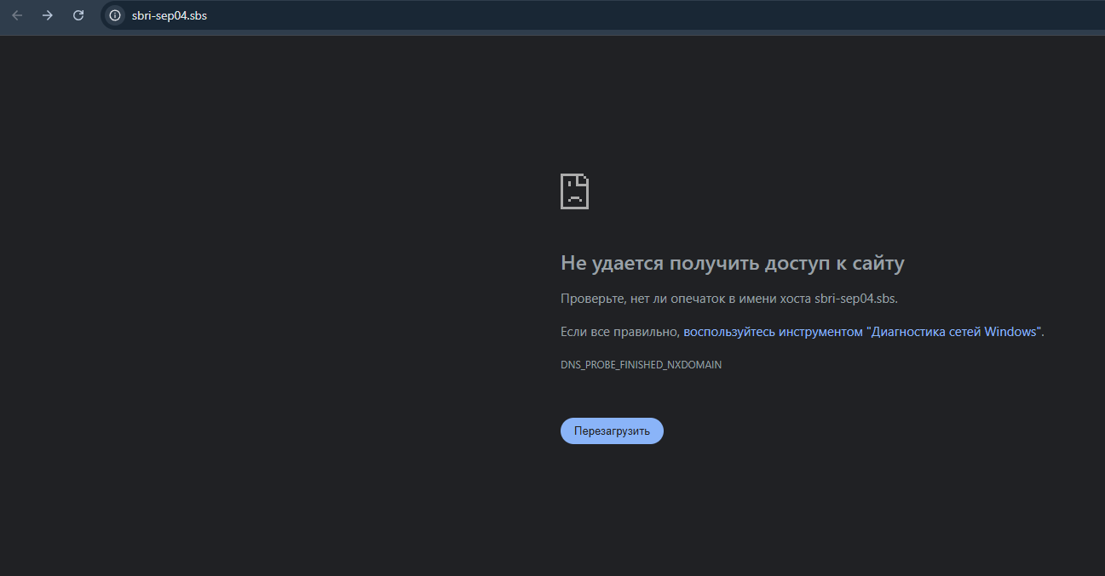Reload the page using the refresh icon
This screenshot has height=576, width=1105.
(x=78, y=15)
